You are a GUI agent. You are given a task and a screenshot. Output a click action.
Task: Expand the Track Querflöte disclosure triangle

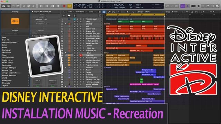point(32,36)
